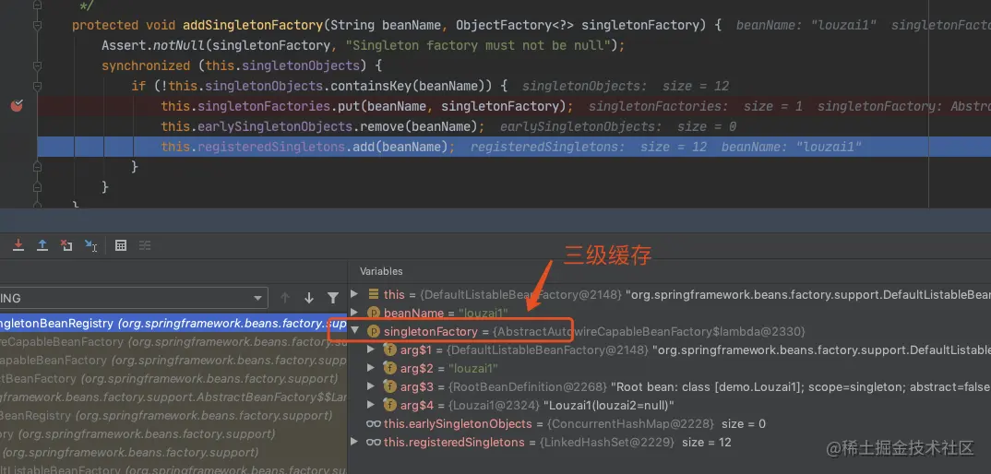Click the Force Step Into red arrow icon
Screen dimensions: 991x474
(18, 245)
